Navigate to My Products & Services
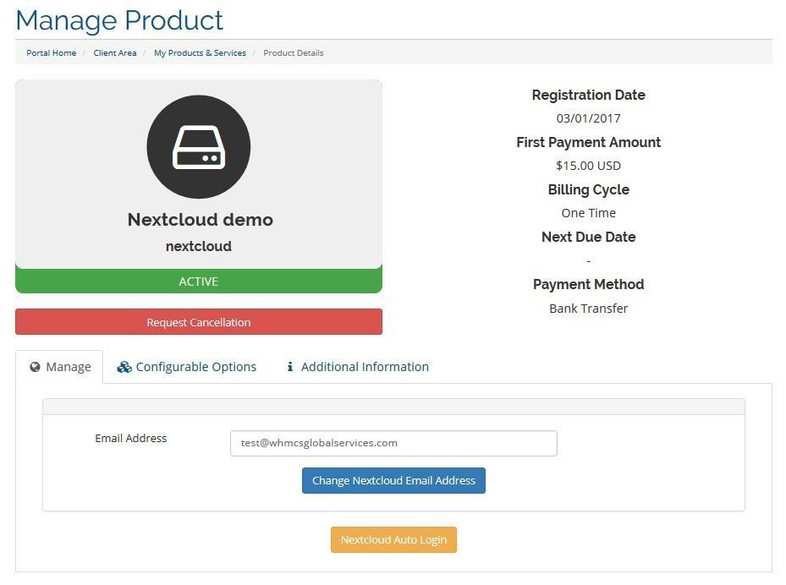Image resolution: width=786 pixels, height=585 pixels. [x=200, y=53]
